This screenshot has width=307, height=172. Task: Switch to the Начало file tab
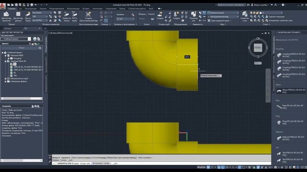click(x=8, y=29)
